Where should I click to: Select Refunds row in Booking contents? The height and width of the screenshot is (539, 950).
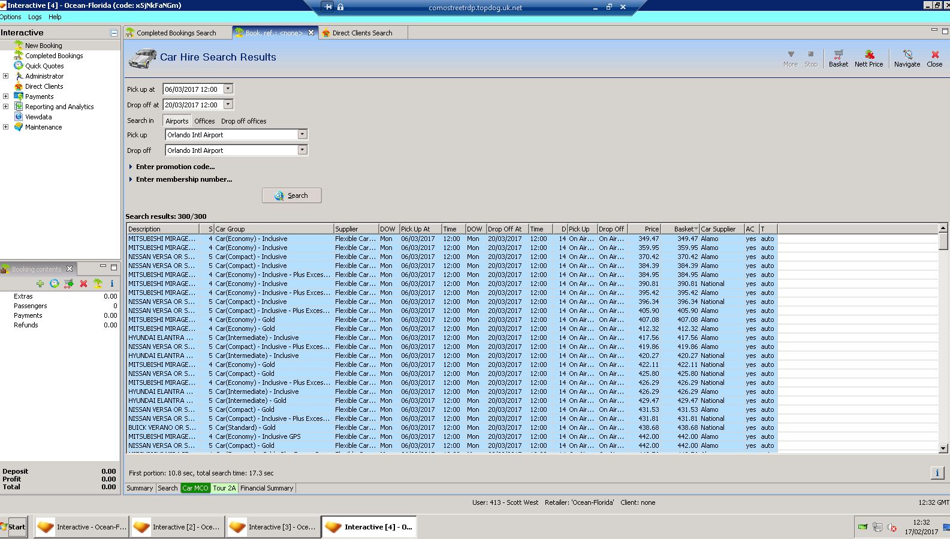[x=60, y=325]
